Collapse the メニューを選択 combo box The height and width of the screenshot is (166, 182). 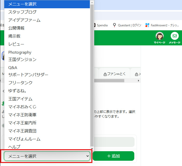47,156
